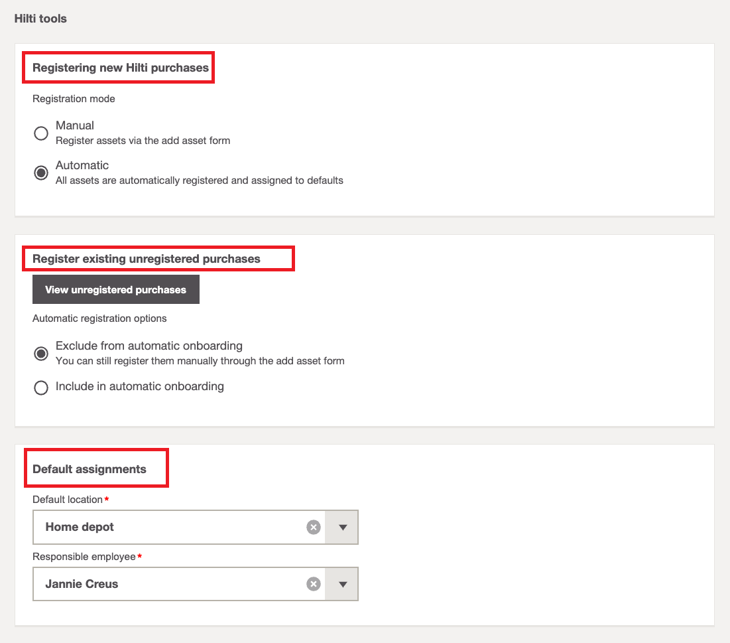Image resolution: width=730 pixels, height=643 pixels.
Task: Open the Responsible employee dropdown arrow
Action: pos(342,584)
